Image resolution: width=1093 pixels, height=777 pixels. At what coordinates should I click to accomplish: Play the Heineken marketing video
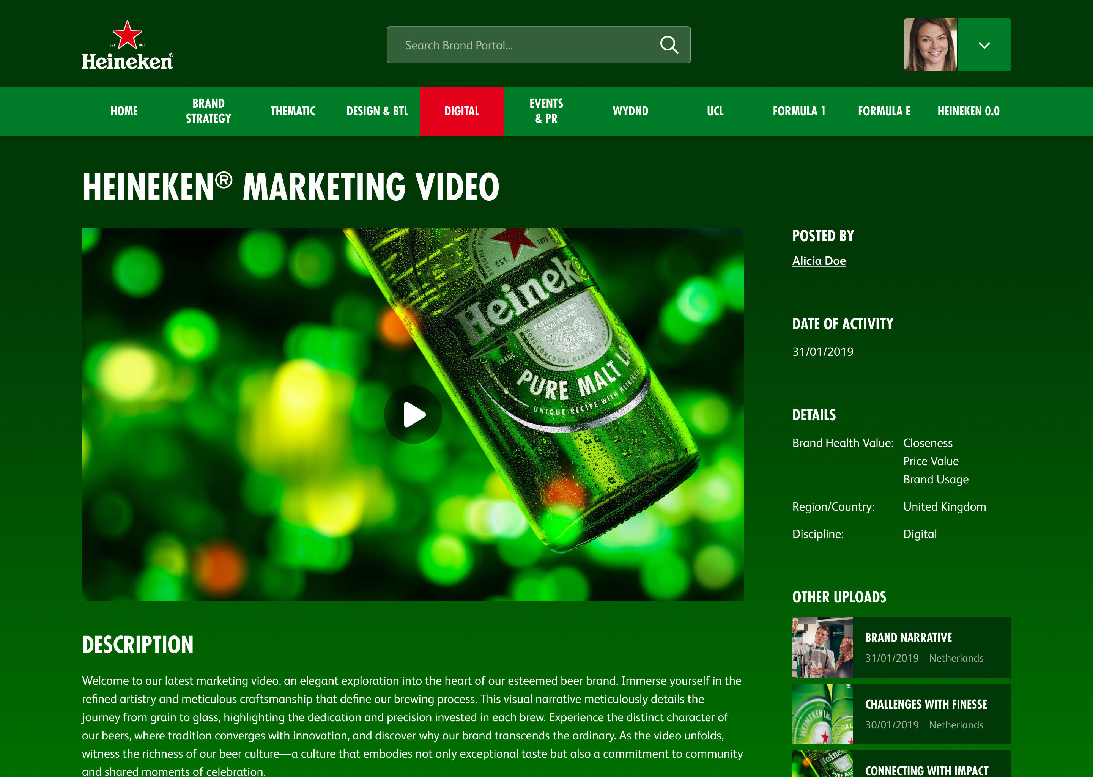coord(413,414)
